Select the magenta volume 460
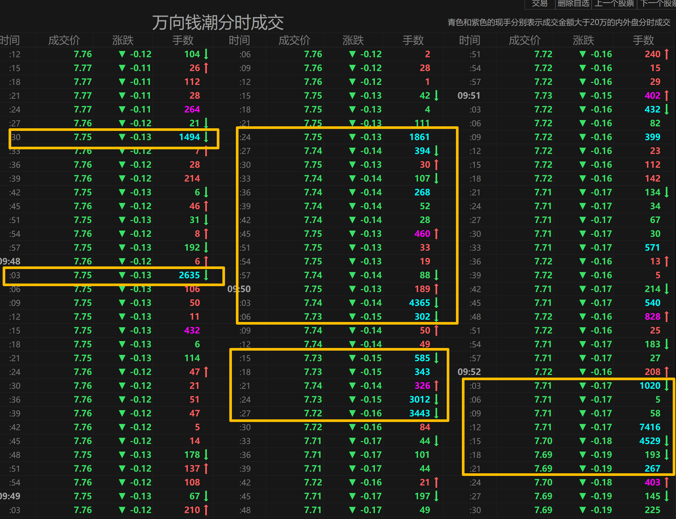Screen dimensions: 676x519 point(422,234)
